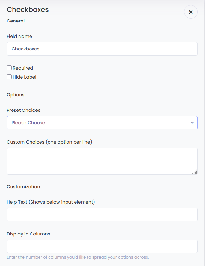Image resolution: width=205 pixels, height=266 pixels.
Task: Click the Help Text (Shows below input element) label
Action: [51, 202]
